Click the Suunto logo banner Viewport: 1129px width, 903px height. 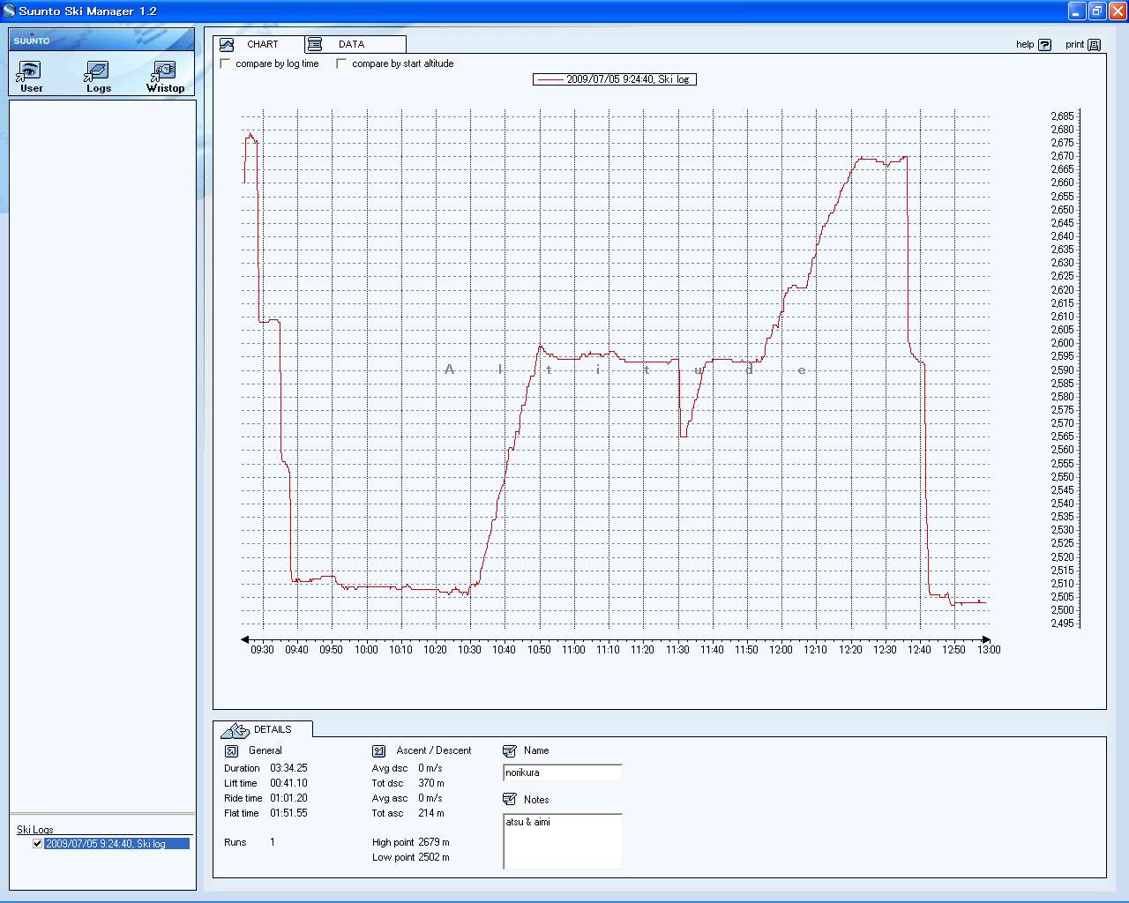tap(101, 40)
